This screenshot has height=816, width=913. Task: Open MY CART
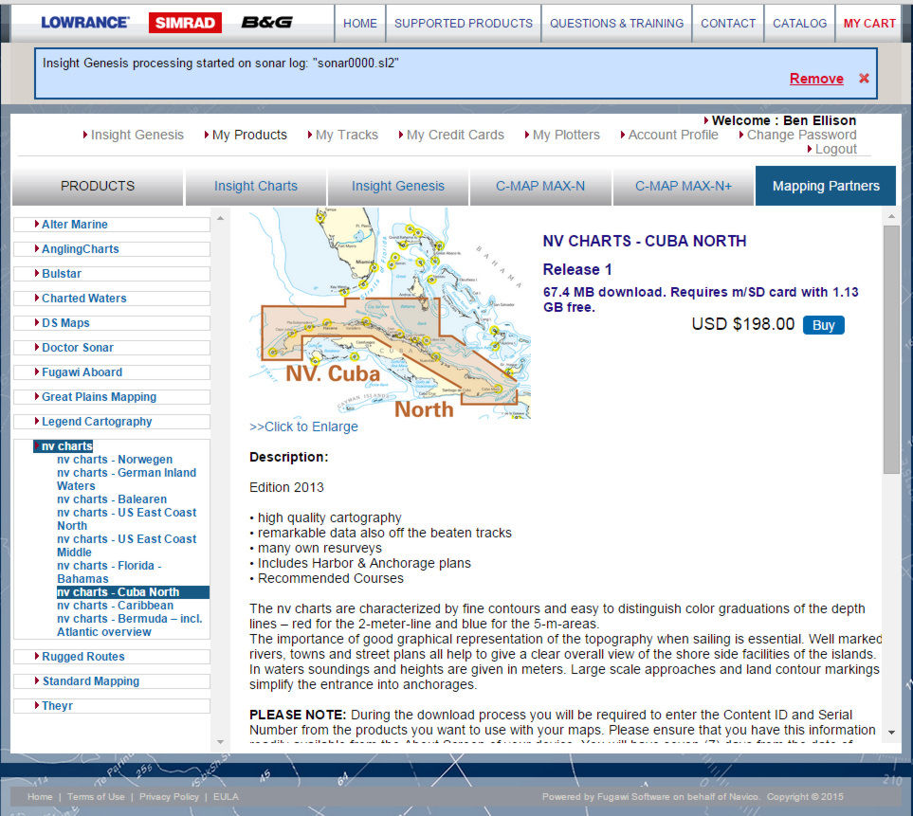point(869,24)
